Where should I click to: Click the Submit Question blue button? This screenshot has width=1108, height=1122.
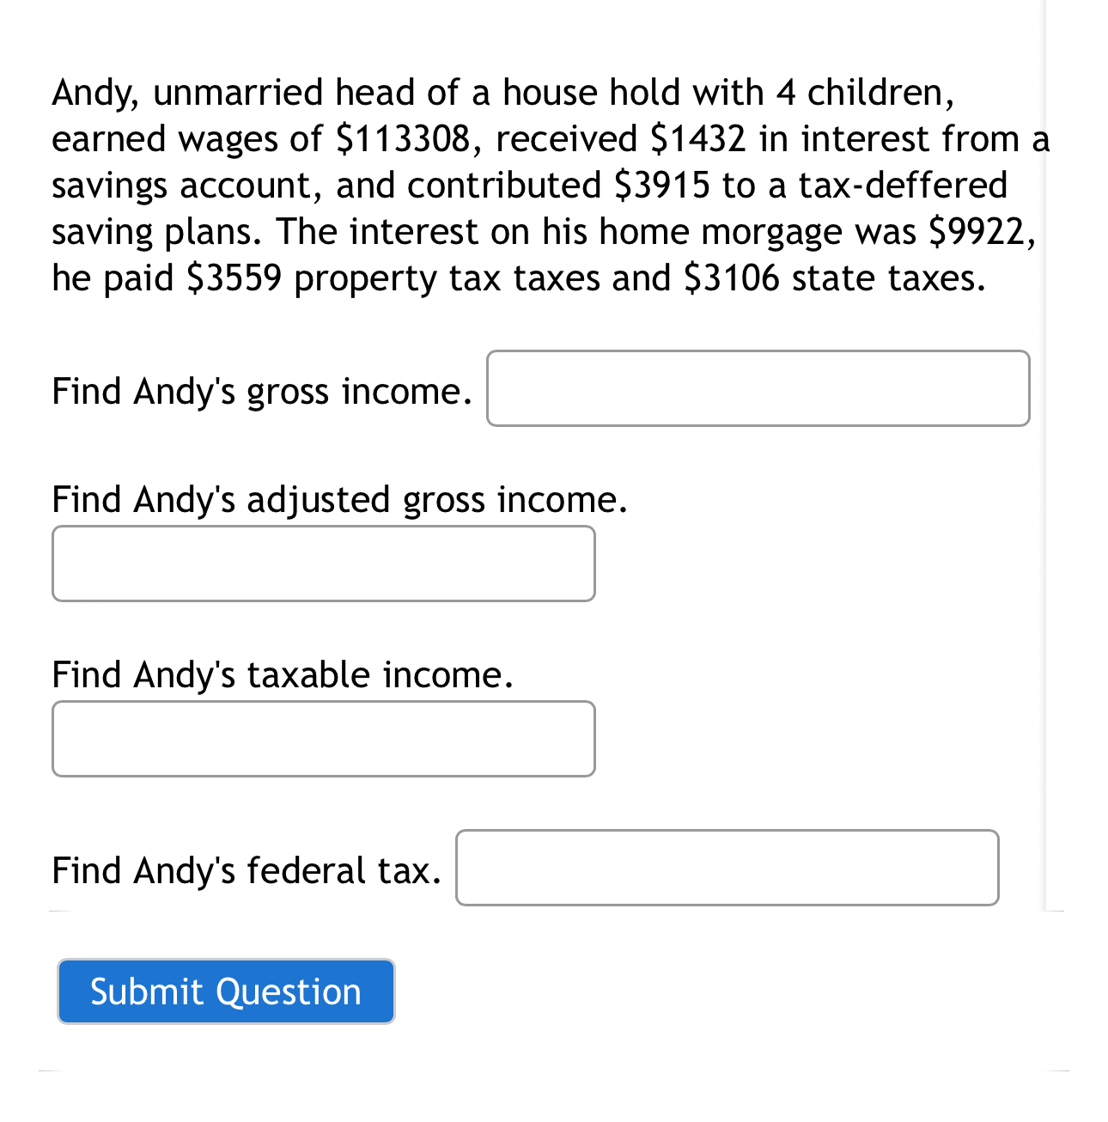[225, 991]
